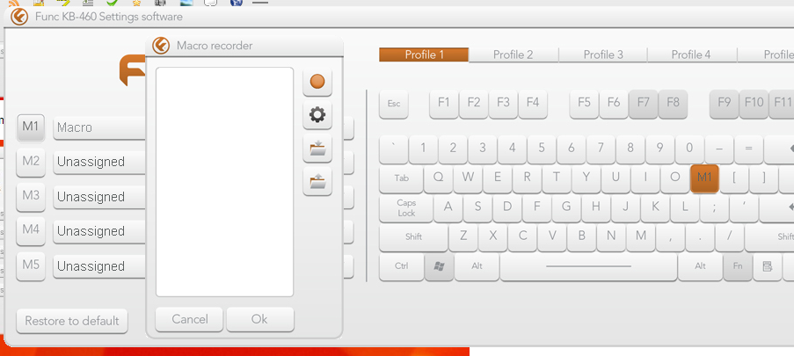Click the left Alt key
Screen dimensions: 794x356
click(x=477, y=266)
